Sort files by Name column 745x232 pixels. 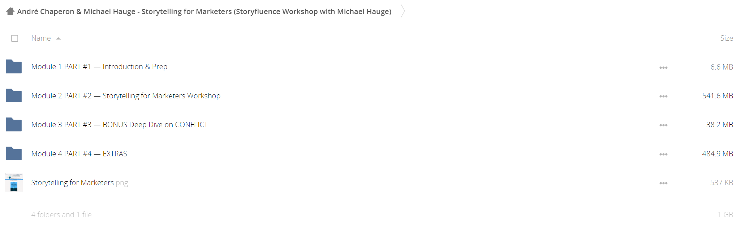click(x=41, y=38)
